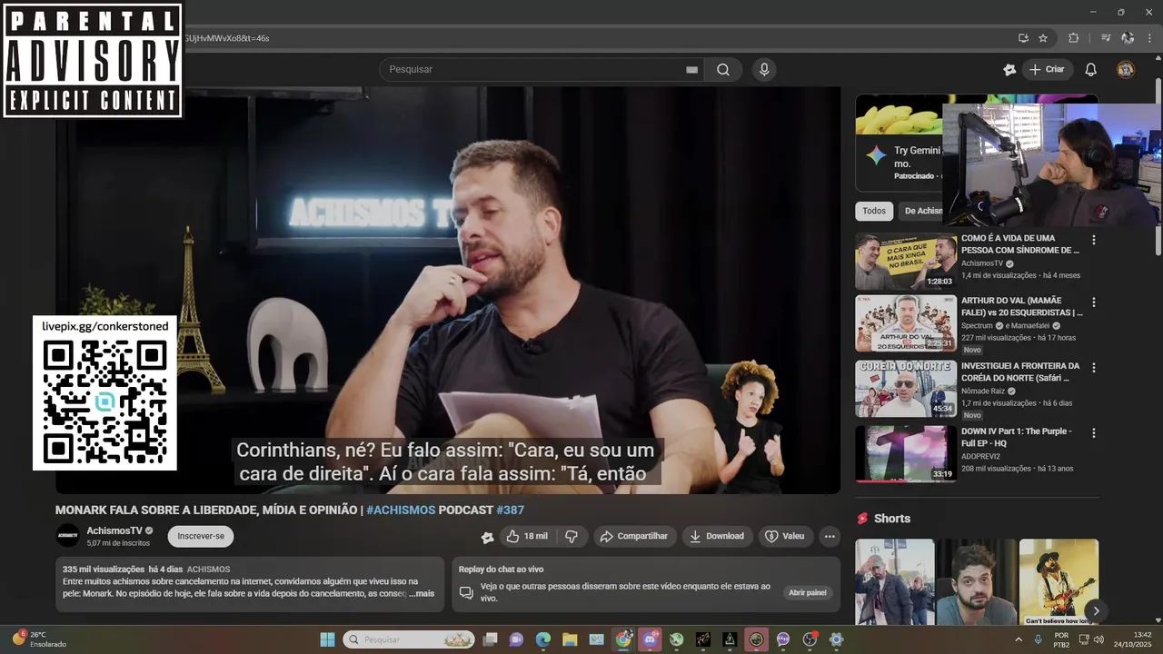Viewport: 1163px width, 654px height.
Task: Start voice search with microphone icon
Action: coord(764,69)
